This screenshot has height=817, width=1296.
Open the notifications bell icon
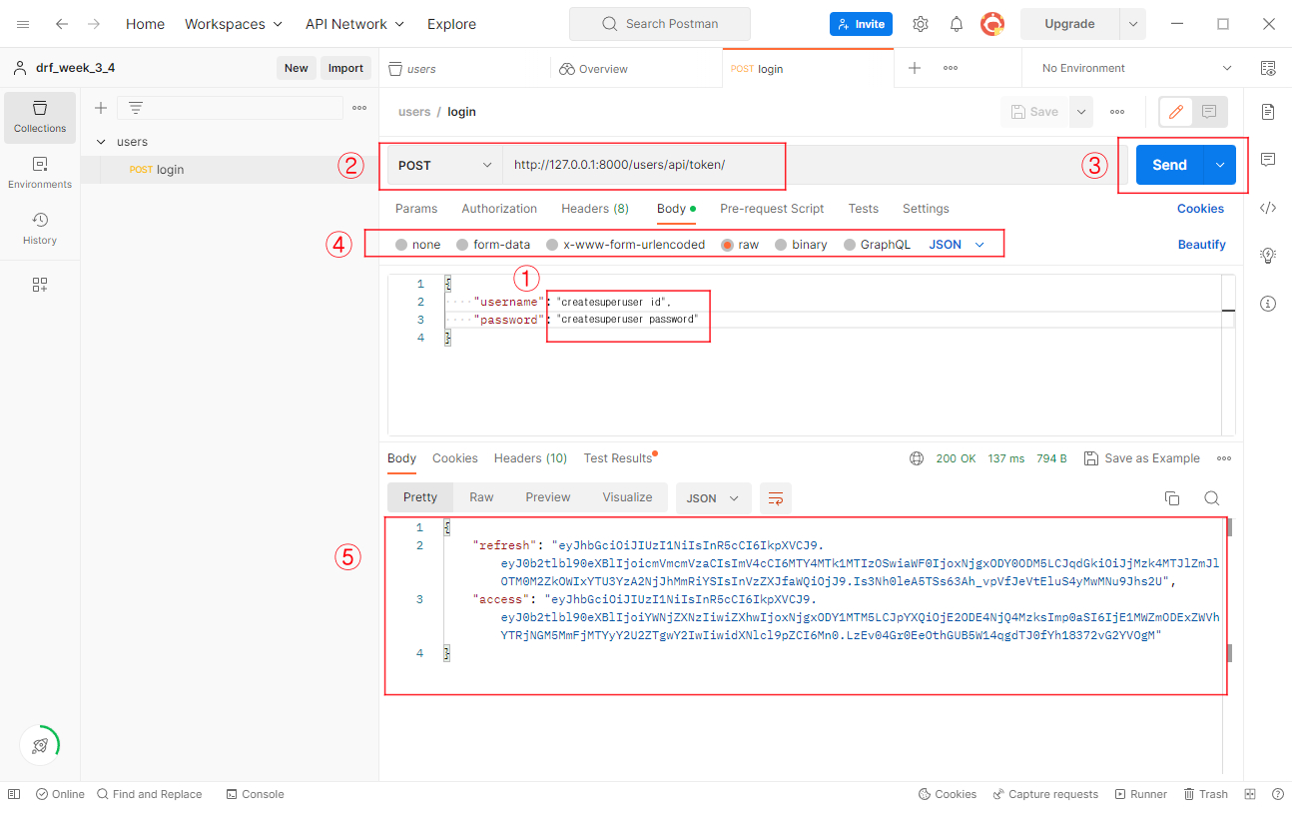pos(957,24)
